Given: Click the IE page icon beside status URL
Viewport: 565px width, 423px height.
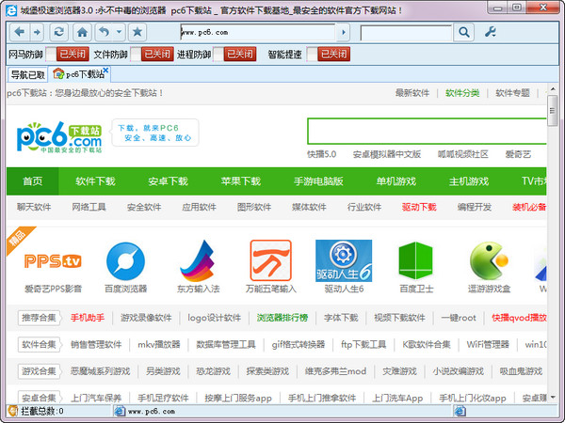Looking at the screenshot, I should [120, 411].
